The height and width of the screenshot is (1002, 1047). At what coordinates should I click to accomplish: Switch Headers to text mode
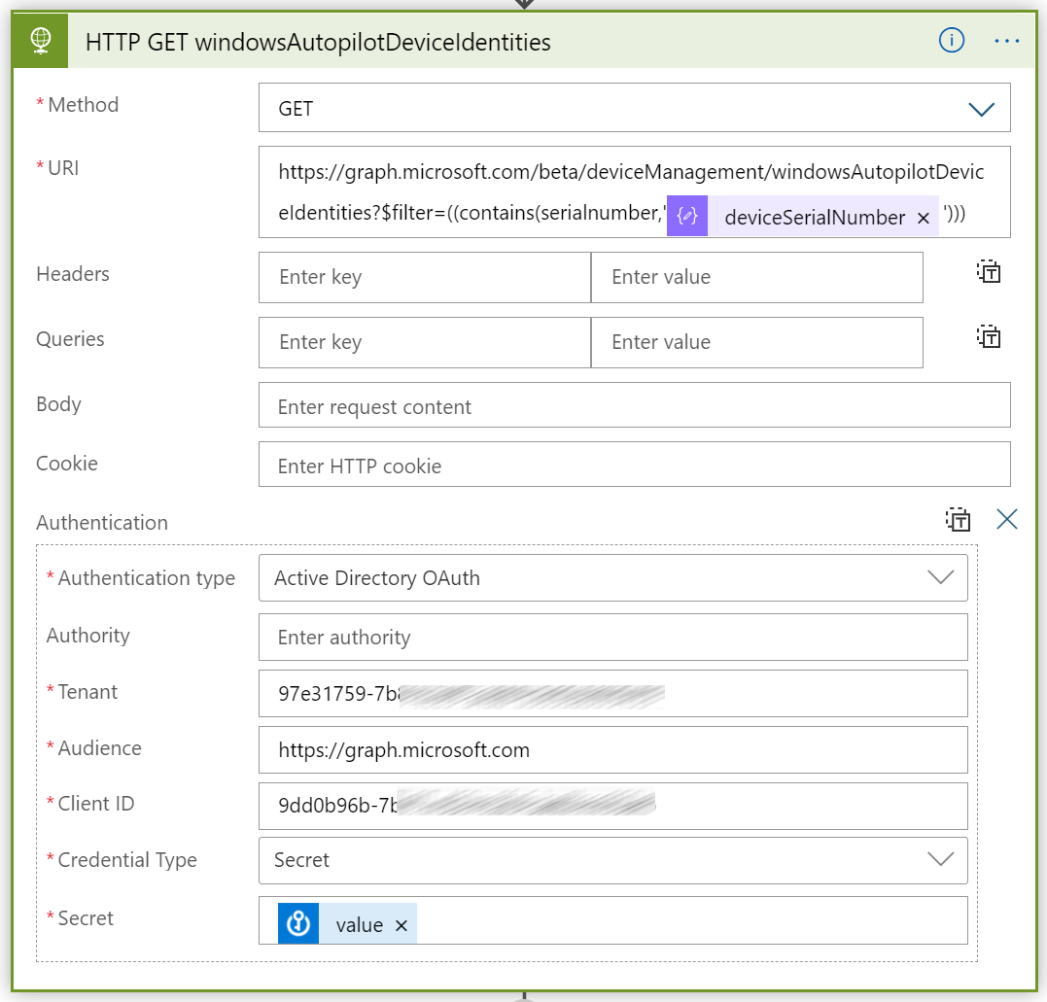click(x=988, y=273)
